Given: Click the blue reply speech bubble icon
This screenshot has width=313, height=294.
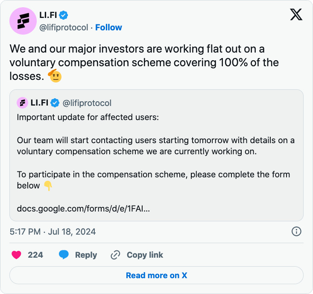Looking at the screenshot, I should (x=64, y=255).
